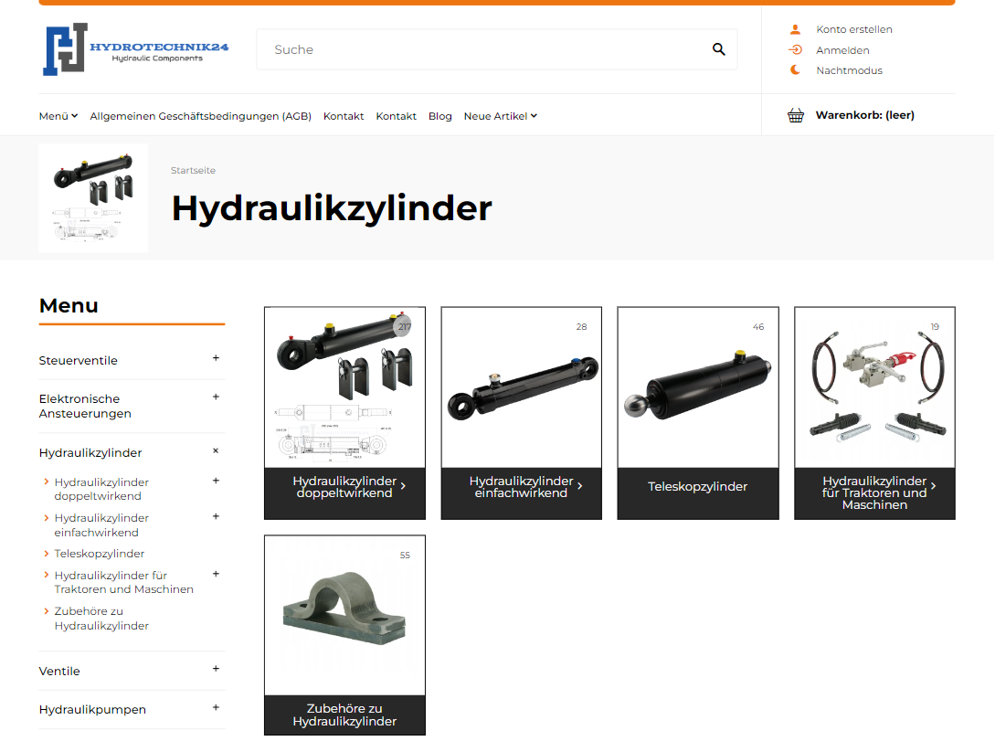Open Steuerventile in sidebar menu

tap(78, 360)
